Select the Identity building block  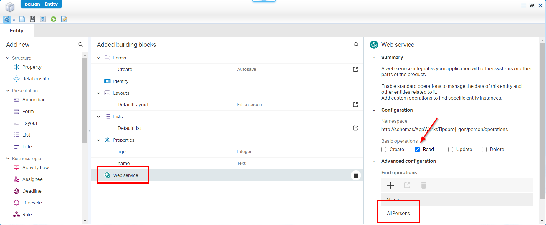click(227, 81)
